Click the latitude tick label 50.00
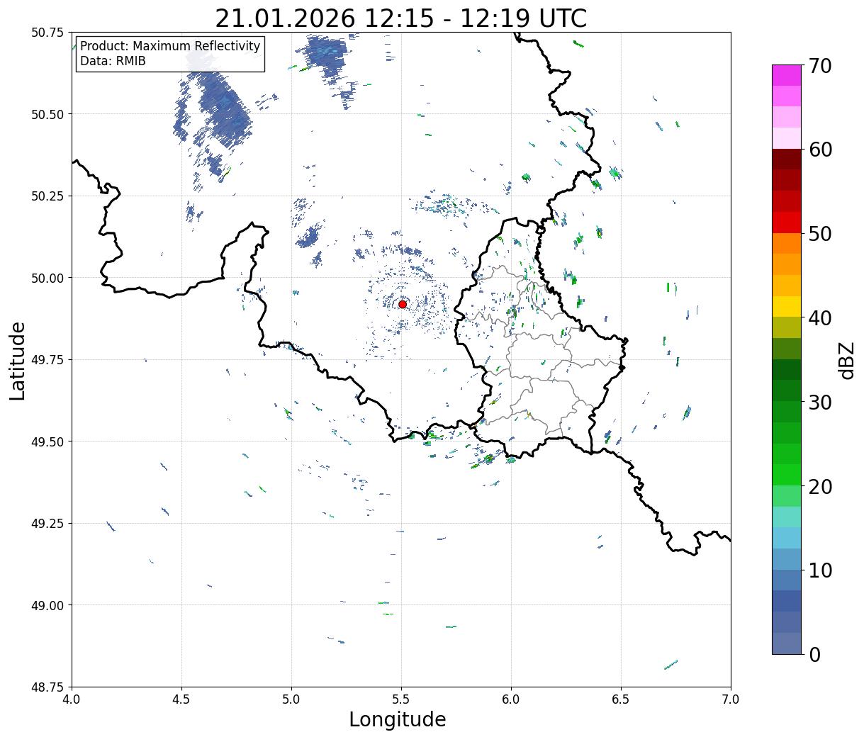The width and height of the screenshot is (864, 737). click(47, 278)
